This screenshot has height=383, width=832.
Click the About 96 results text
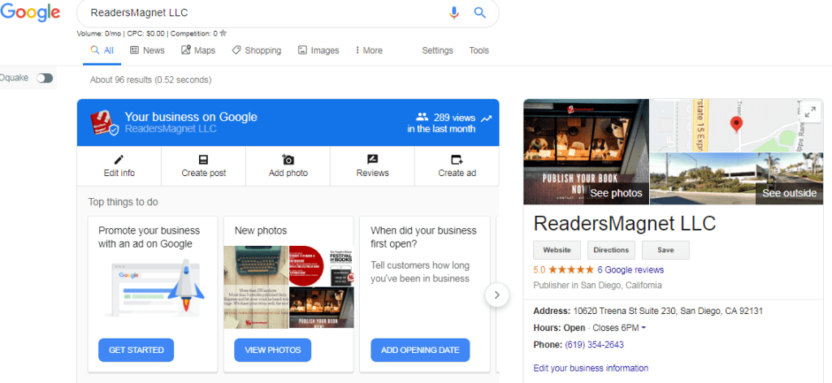tap(150, 80)
